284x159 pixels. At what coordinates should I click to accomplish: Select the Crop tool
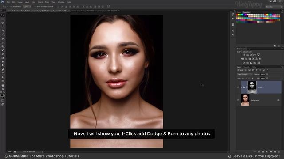coord(3,30)
